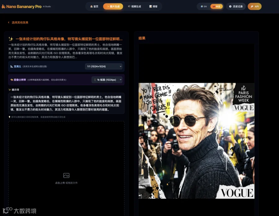Open the 博客 blog tab
This screenshot has width=279, height=216.
pyautogui.click(x=153, y=6)
